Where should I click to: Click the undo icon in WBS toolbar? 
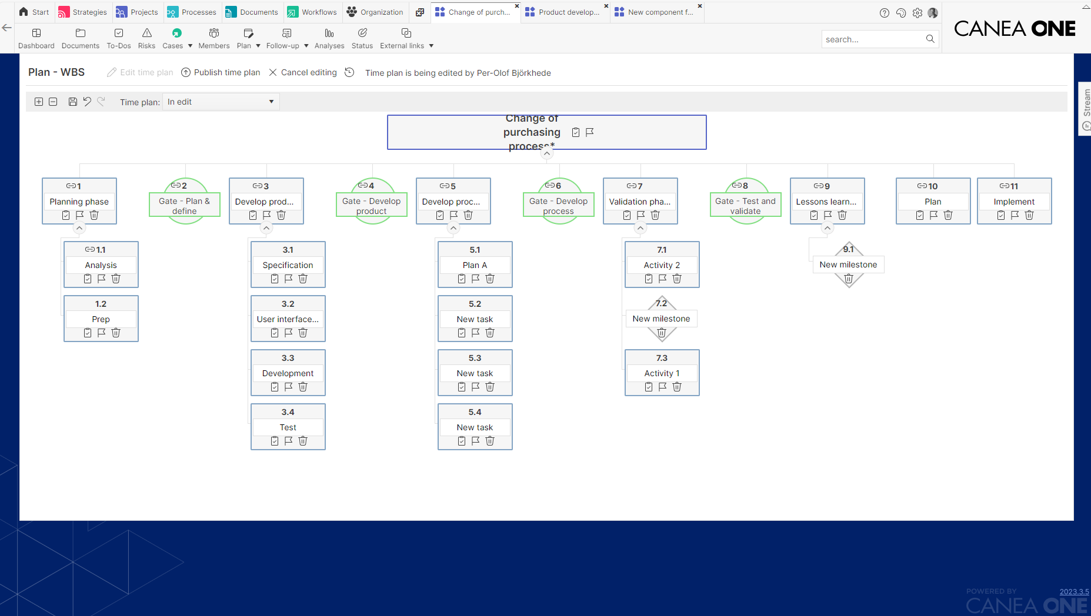pos(87,102)
